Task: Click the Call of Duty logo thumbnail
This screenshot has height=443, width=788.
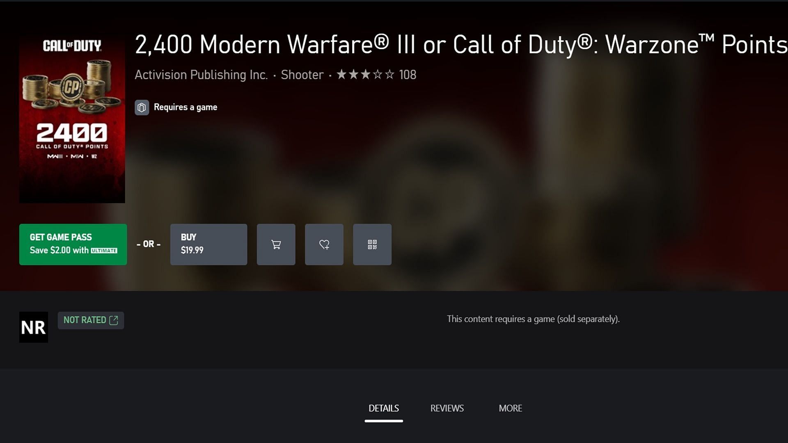Action: click(72, 117)
